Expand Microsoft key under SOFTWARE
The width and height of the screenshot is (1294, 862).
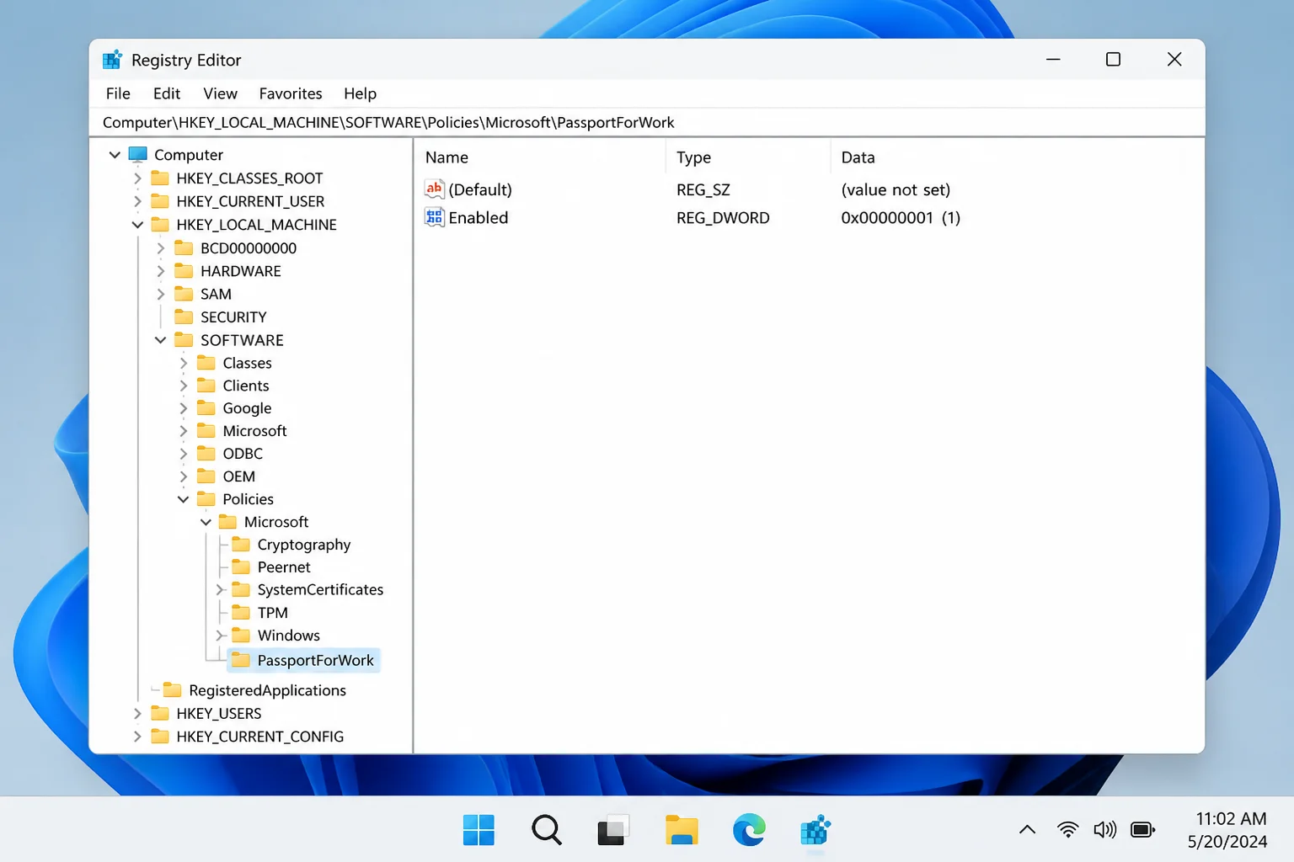pos(183,431)
